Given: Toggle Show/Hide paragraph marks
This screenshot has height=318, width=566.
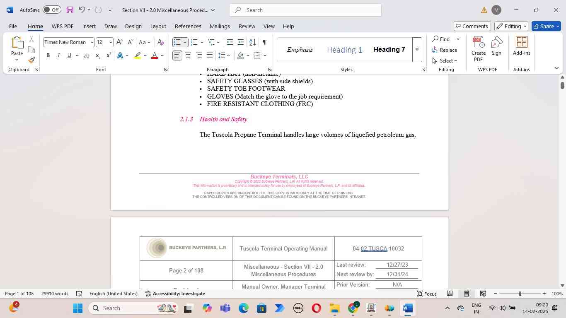Looking at the screenshot, I should (264, 42).
